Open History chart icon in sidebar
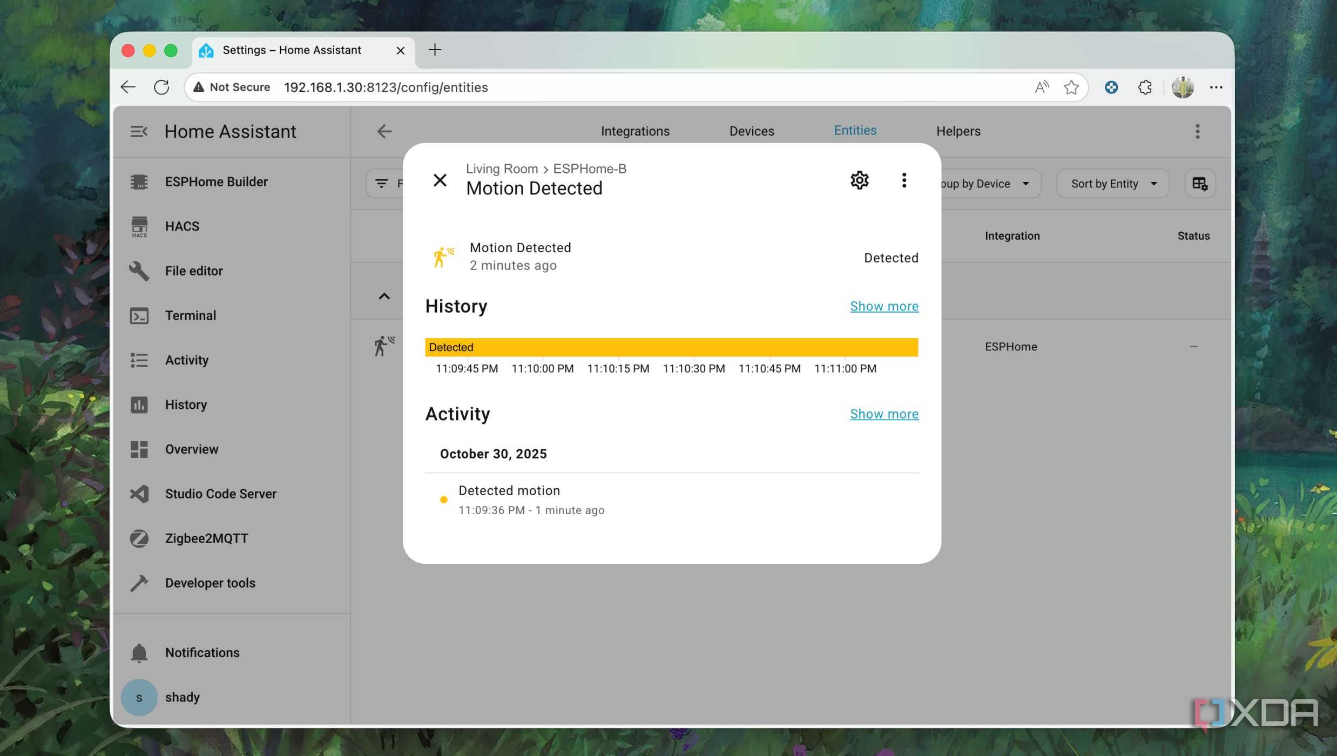The image size is (1337, 756). pyautogui.click(x=139, y=404)
